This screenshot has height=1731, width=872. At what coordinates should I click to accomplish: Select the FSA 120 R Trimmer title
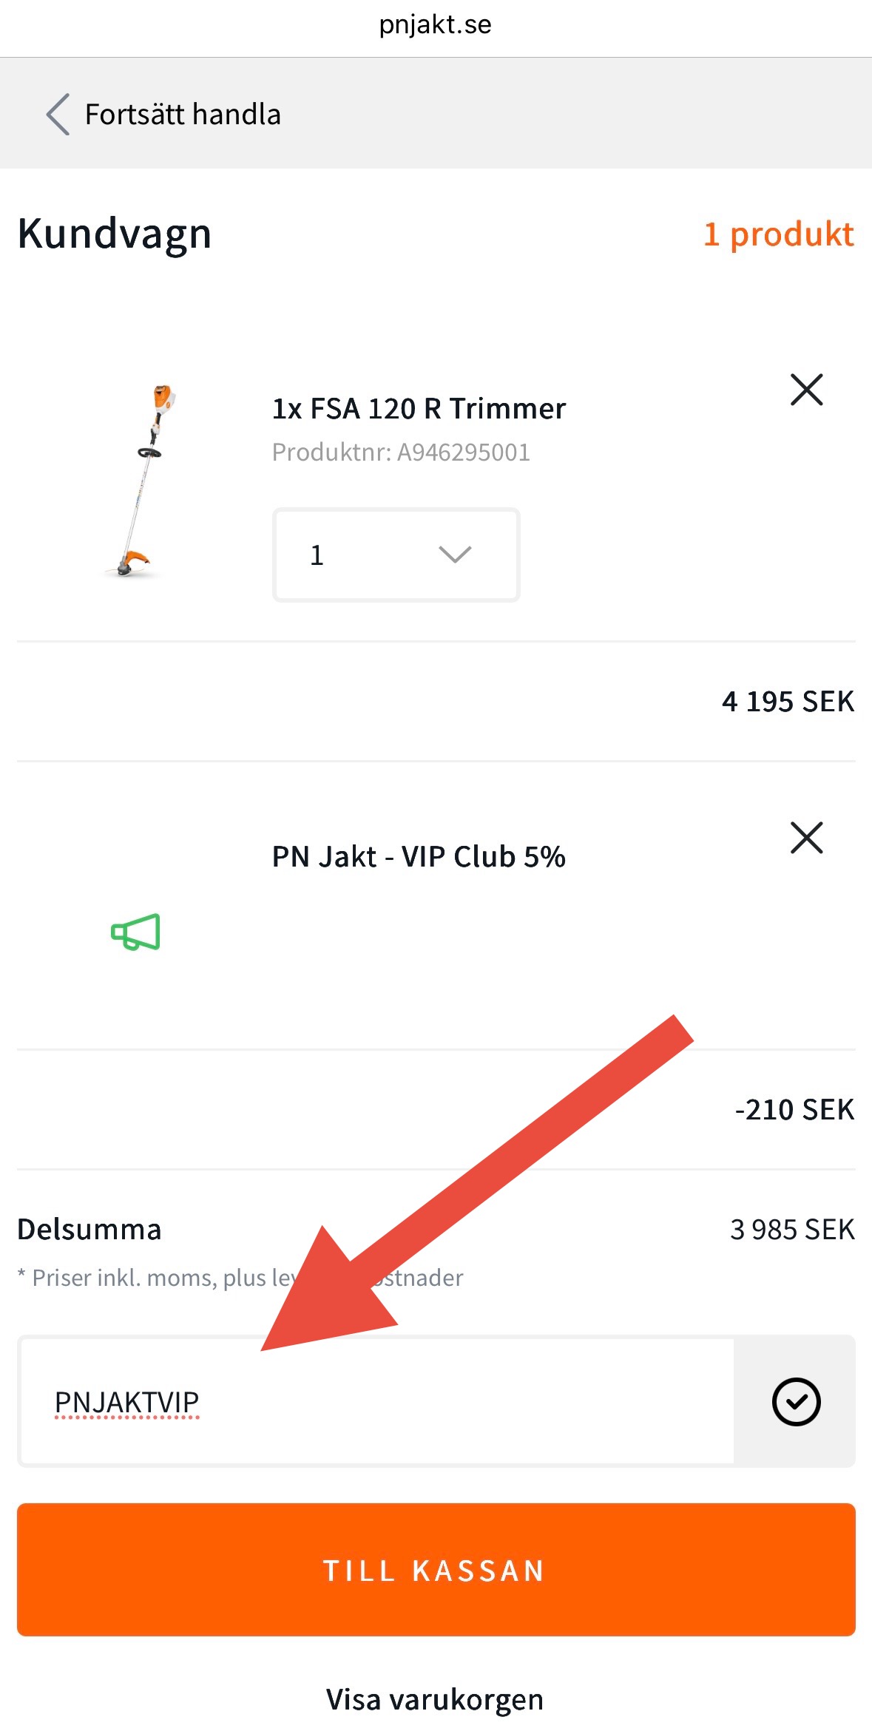tap(419, 409)
